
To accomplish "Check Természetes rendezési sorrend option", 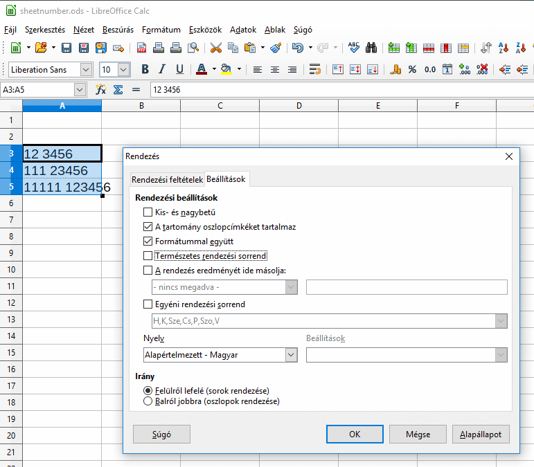I will tap(148, 256).
